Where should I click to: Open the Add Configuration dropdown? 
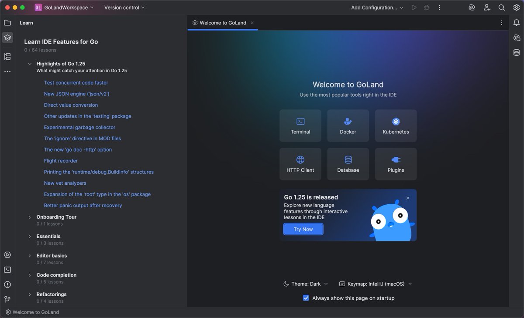(x=377, y=7)
